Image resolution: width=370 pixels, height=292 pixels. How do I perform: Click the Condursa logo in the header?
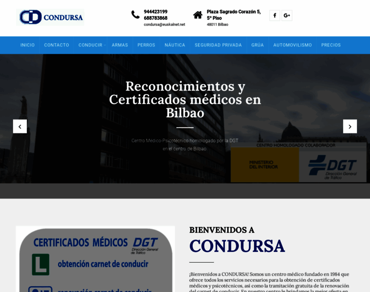(x=50, y=17)
